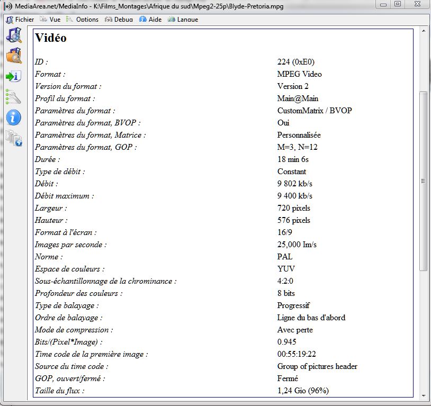Viewport: 431px width, 406px height.
Task: Click the Version 2 value
Action: click(293, 86)
